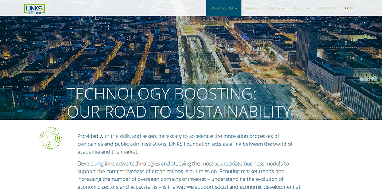Click the TECHNOLOGY BOOSTING headline line

pos(161,94)
